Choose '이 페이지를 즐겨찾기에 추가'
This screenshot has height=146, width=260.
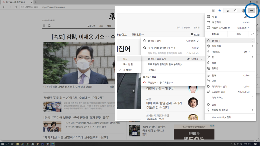pos(161,48)
